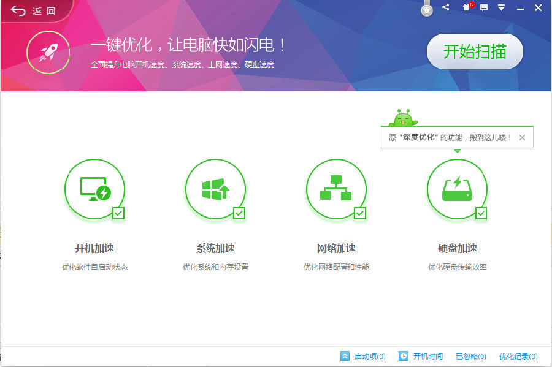Viewport: 552px width, 367px height.
Task: Click the 优化网络配置和性能 description
Action: tap(336, 267)
